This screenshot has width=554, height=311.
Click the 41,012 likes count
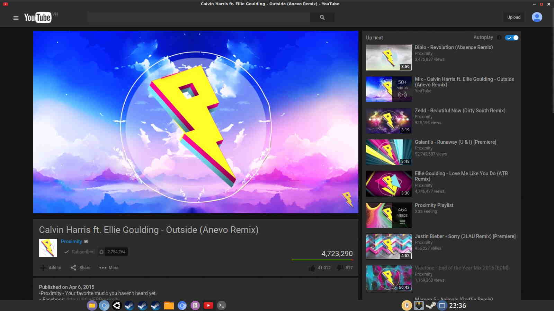point(324,268)
